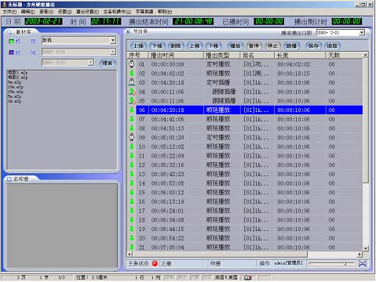Click the follow-insert arrow icon on row 04
The width and height of the screenshot is (376, 282).
(132, 92)
